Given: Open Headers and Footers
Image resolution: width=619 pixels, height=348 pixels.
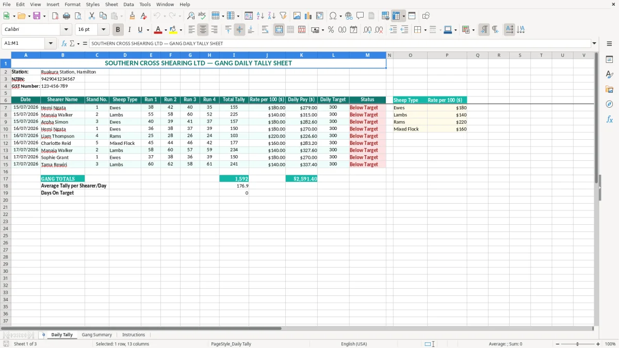Looking at the screenshot, I should [372, 16].
